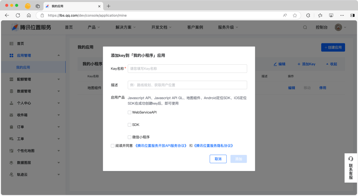The height and width of the screenshot is (196, 358).
Task: Click 编辑 in the 地图组件 row
Action: click(x=292, y=88)
